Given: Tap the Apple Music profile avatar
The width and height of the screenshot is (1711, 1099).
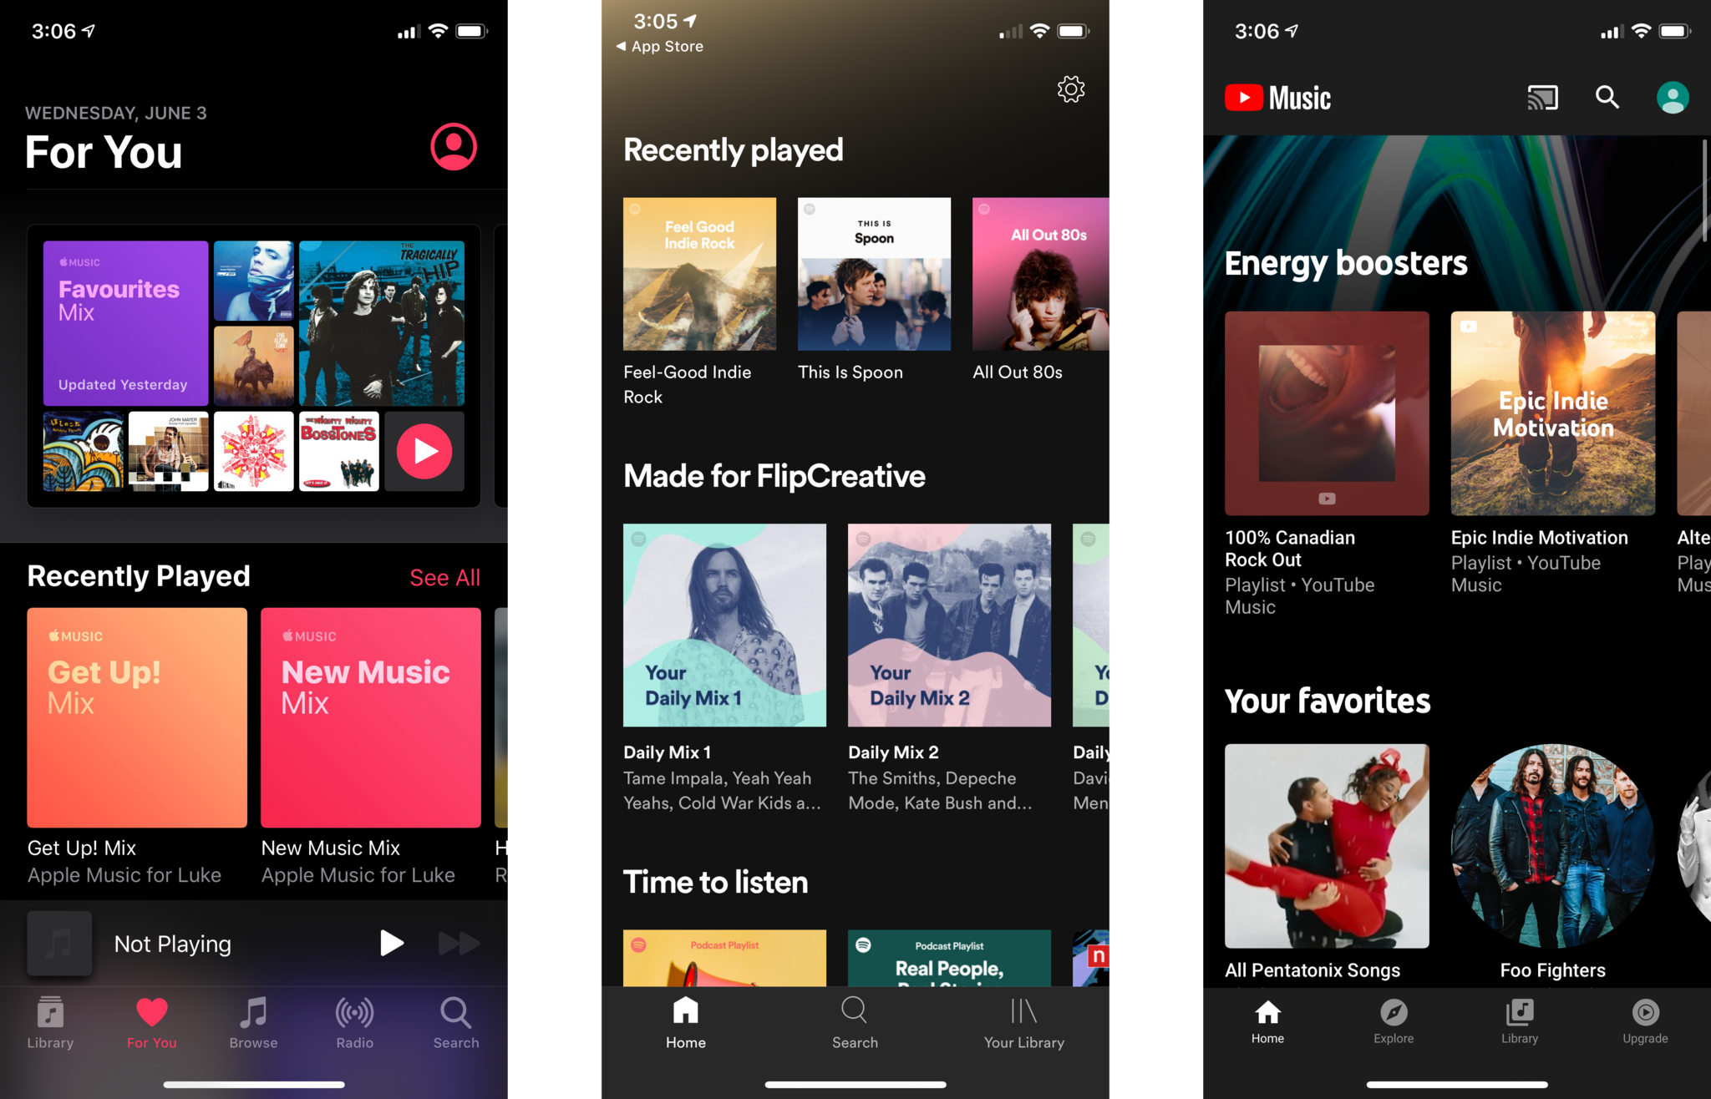Looking at the screenshot, I should pyautogui.click(x=453, y=147).
